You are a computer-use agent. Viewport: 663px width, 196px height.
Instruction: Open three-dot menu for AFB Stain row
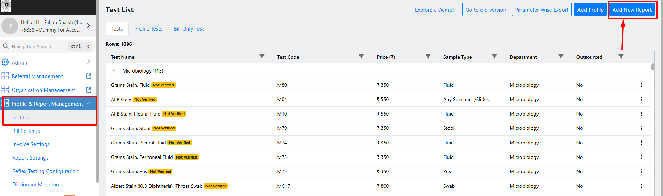click(x=641, y=99)
